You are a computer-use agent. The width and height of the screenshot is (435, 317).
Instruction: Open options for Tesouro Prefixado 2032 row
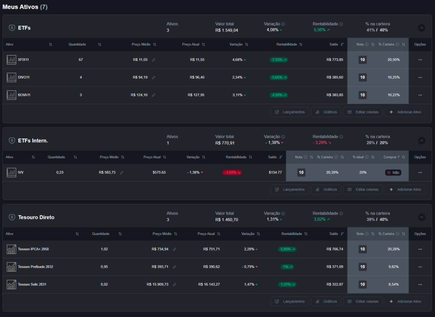(x=420, y=267)
